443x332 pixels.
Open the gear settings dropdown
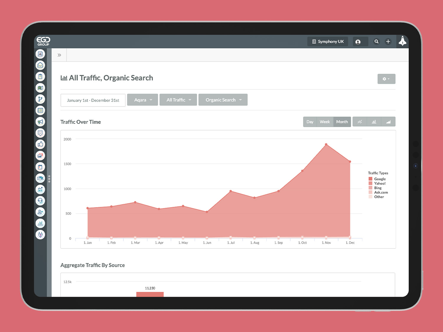pos(386,79)
